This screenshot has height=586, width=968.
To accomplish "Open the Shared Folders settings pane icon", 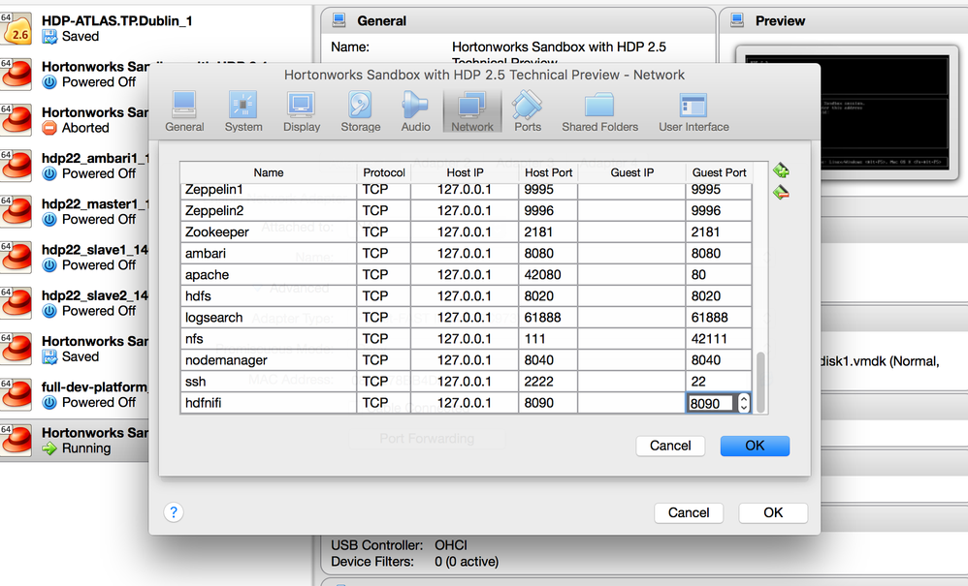I will point(599,111).
